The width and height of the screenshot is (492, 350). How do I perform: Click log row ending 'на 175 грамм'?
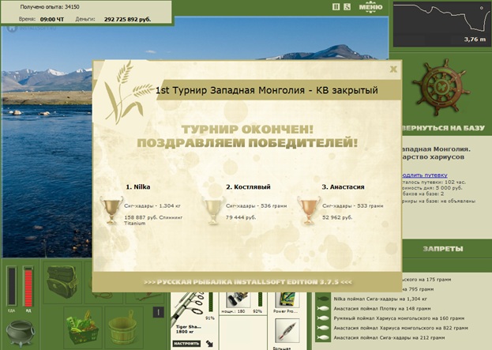point(426,280)
